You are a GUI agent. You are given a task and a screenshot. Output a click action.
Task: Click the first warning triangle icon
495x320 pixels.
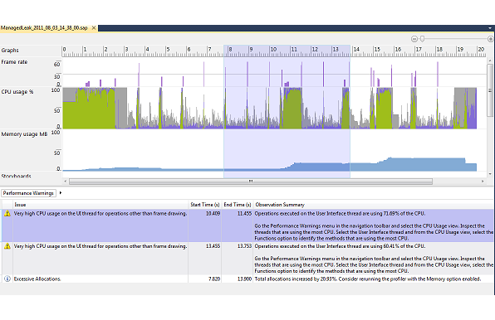[7, 214]
